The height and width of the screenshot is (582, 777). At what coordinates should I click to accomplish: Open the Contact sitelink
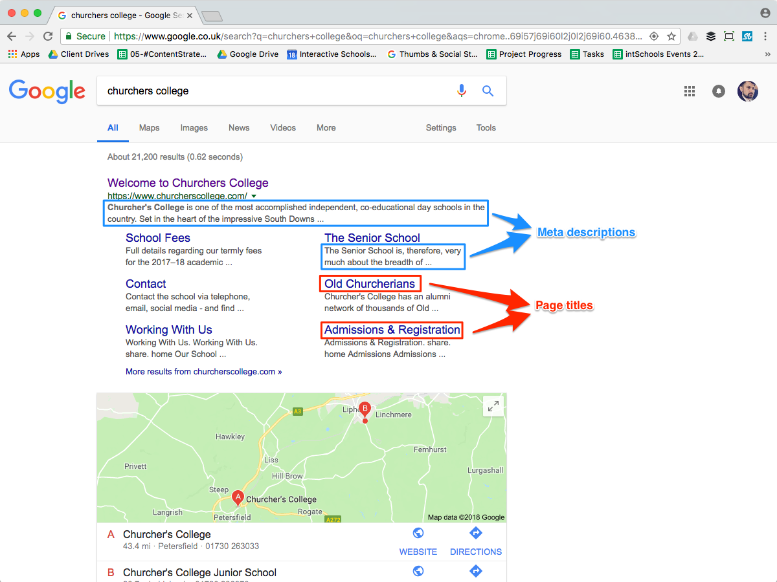tap(146, 284)
